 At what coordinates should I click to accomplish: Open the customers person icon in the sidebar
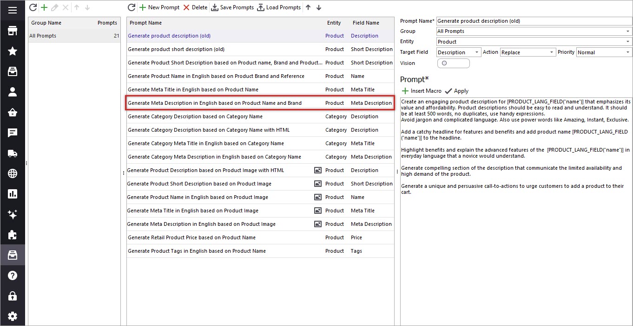tap(13, 92)
